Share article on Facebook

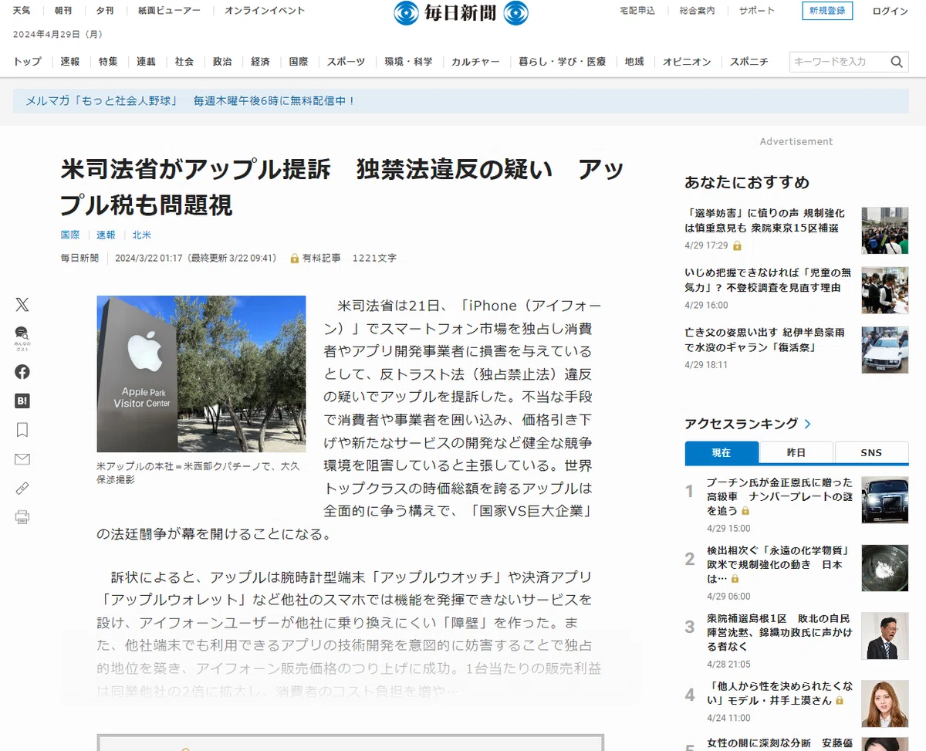22,371
